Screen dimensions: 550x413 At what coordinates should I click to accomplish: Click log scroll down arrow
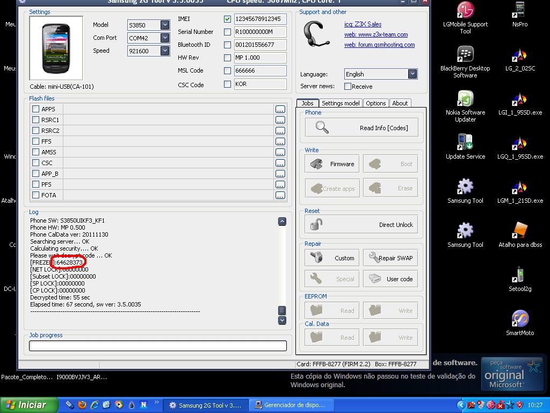click(x=282, y=321)
